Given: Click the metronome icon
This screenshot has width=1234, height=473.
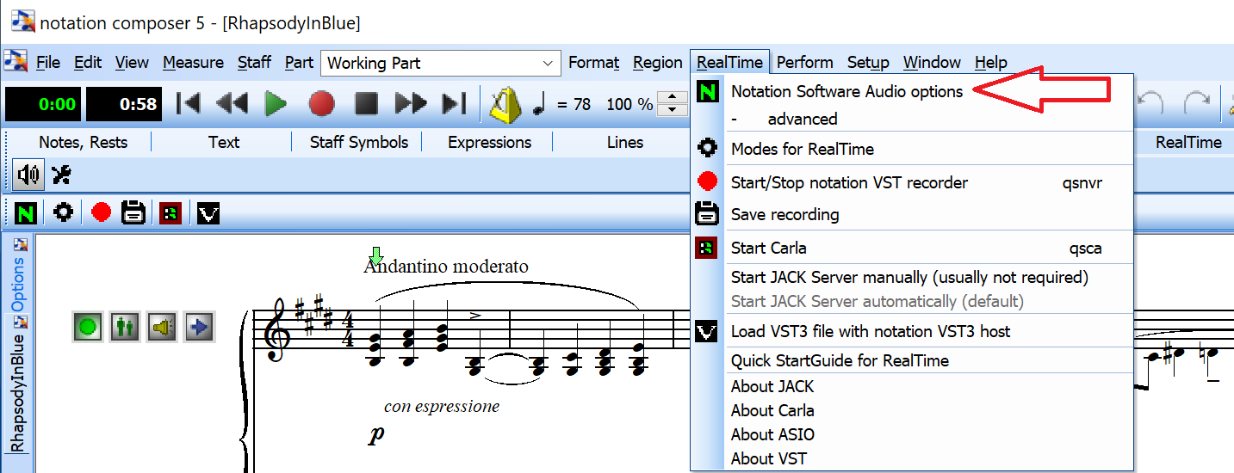Looking at the screenshot, I should [505, 104].
